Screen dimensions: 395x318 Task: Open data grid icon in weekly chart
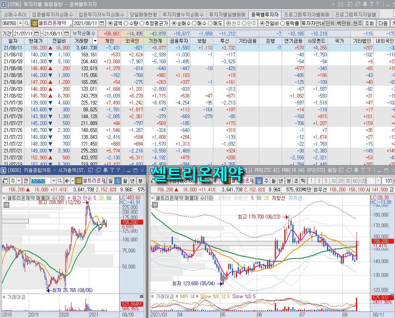[6, 205]
